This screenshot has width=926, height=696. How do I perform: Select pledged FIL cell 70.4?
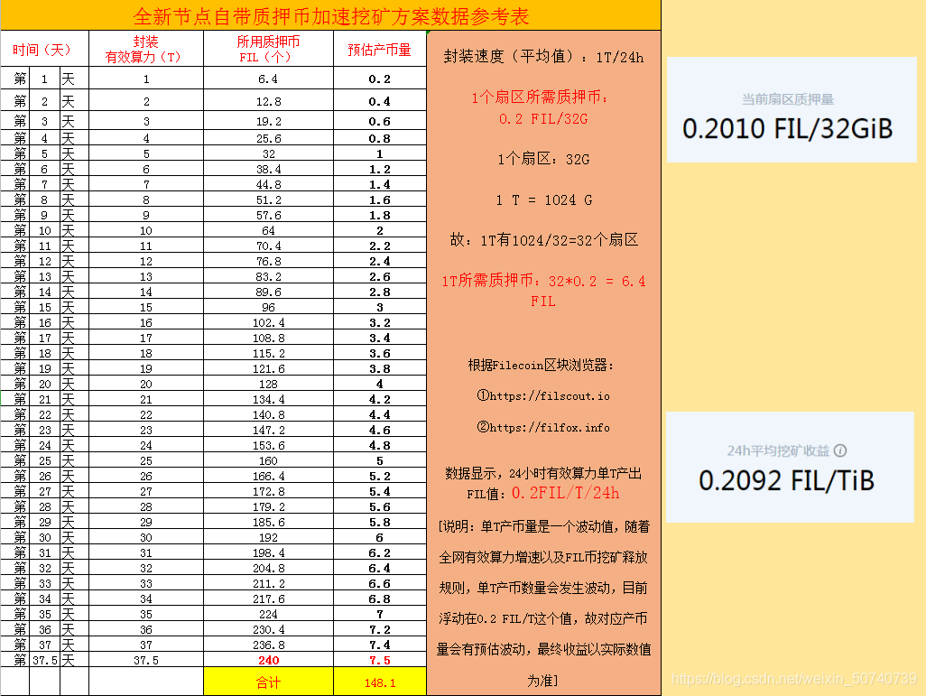(268, 246)
